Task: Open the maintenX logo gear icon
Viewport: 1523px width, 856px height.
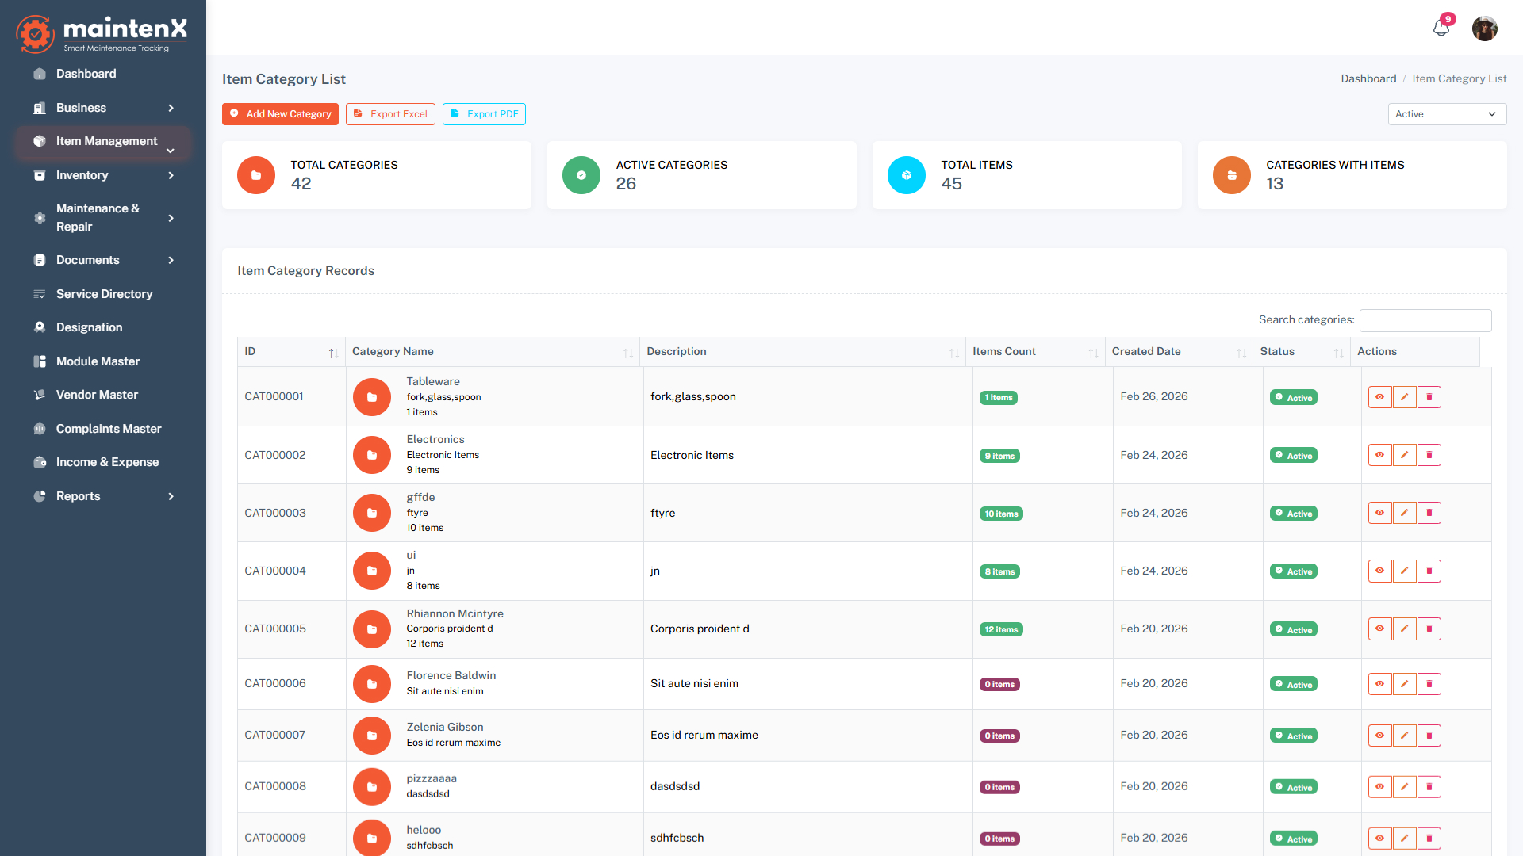Action: (35, 33)
